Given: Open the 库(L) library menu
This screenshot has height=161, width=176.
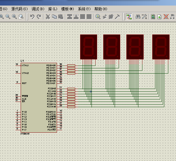Looking at the screenshot, I should [x=53, y=9].
